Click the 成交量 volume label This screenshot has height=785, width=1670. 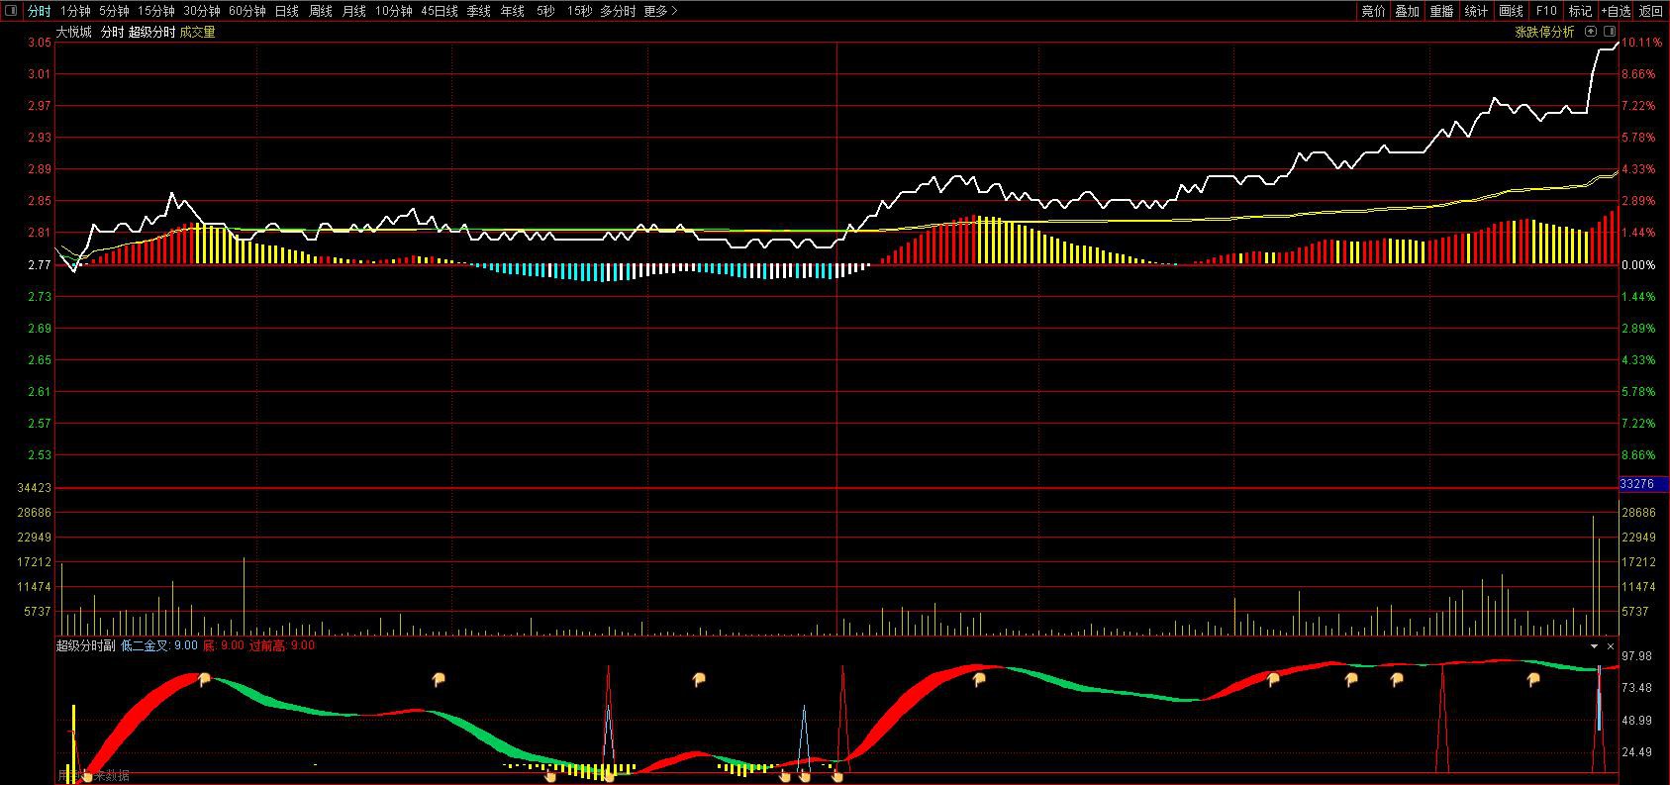coord(197,32)
